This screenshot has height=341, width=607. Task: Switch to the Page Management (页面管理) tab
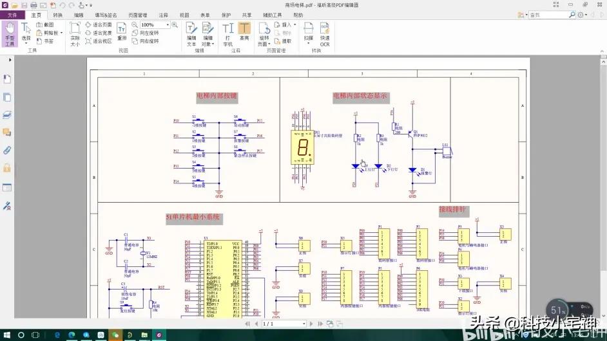137,15
